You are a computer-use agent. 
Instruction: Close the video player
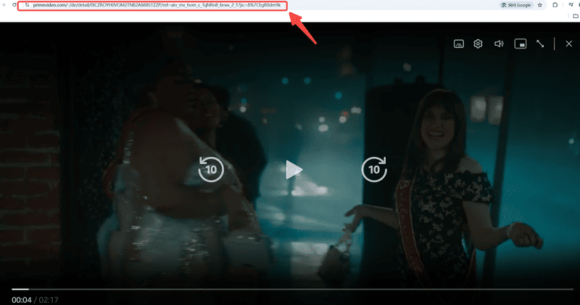click(569, 44)
